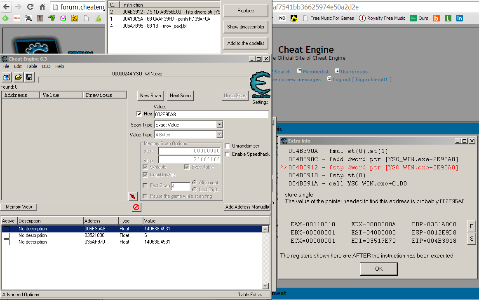Enable the Unrandomizer checkbox
Viewport: 479px width, 300px height.
(x=228, y=146)
